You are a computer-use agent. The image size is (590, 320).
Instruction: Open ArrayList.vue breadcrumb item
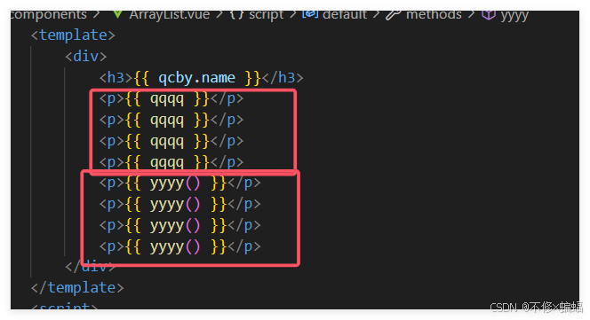click(170, 15)
